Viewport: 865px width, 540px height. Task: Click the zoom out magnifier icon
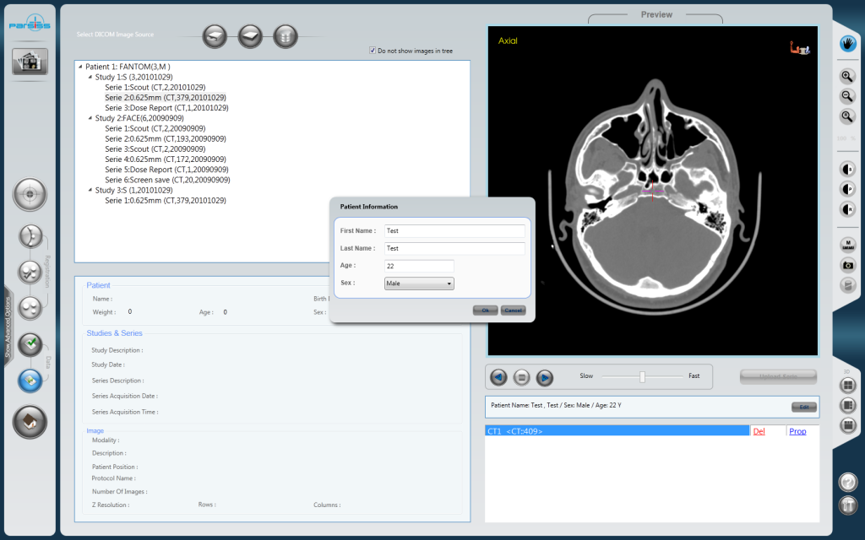pyautogui.click(x=847, y=96)
